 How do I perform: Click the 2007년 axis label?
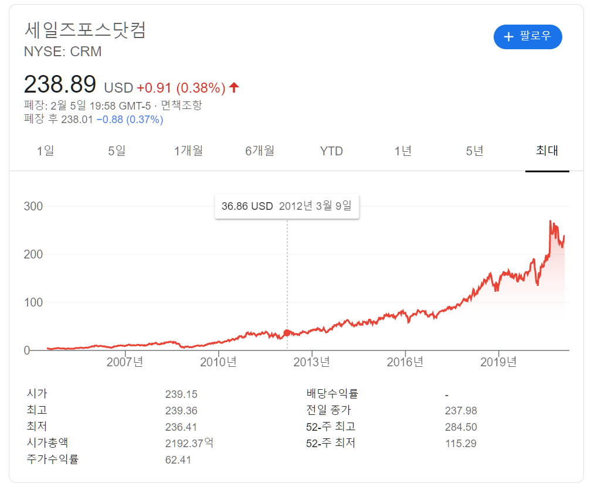pos(125,362)
